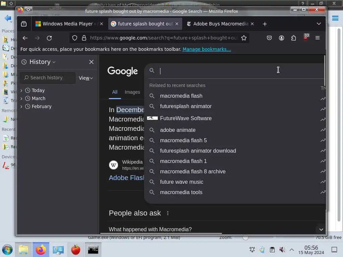Click the background file manager back arrow
This screenshot has width=343, height=257.
click(8, 18)
